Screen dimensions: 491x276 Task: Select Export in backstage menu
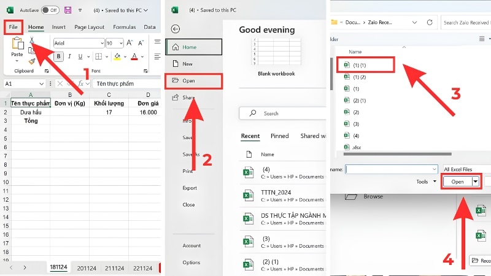[190, 188]
